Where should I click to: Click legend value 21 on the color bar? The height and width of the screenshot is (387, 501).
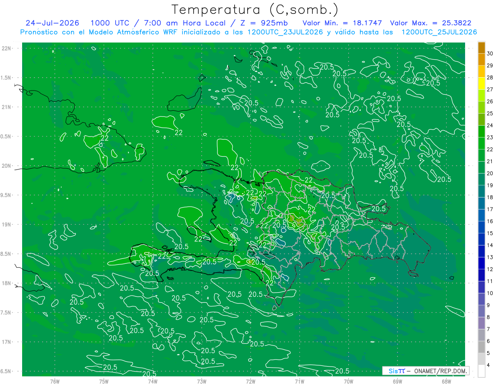point(490,162)
